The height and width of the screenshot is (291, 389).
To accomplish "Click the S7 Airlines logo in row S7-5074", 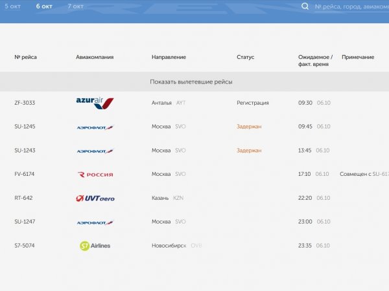I will [x=95, y=246].
